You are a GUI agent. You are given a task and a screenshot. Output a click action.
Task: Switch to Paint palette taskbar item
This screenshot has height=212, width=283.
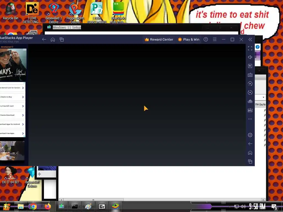(88, 206)
